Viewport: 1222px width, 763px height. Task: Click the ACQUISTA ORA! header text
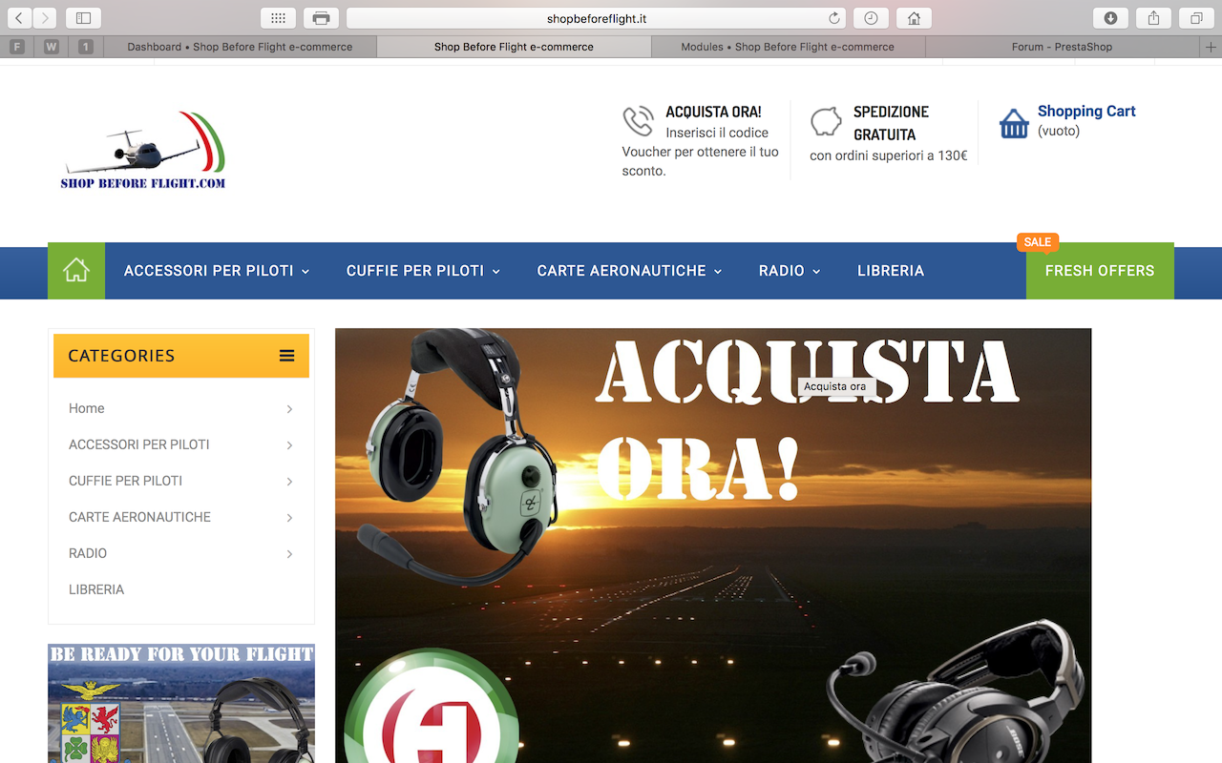[x=713, y=112]
